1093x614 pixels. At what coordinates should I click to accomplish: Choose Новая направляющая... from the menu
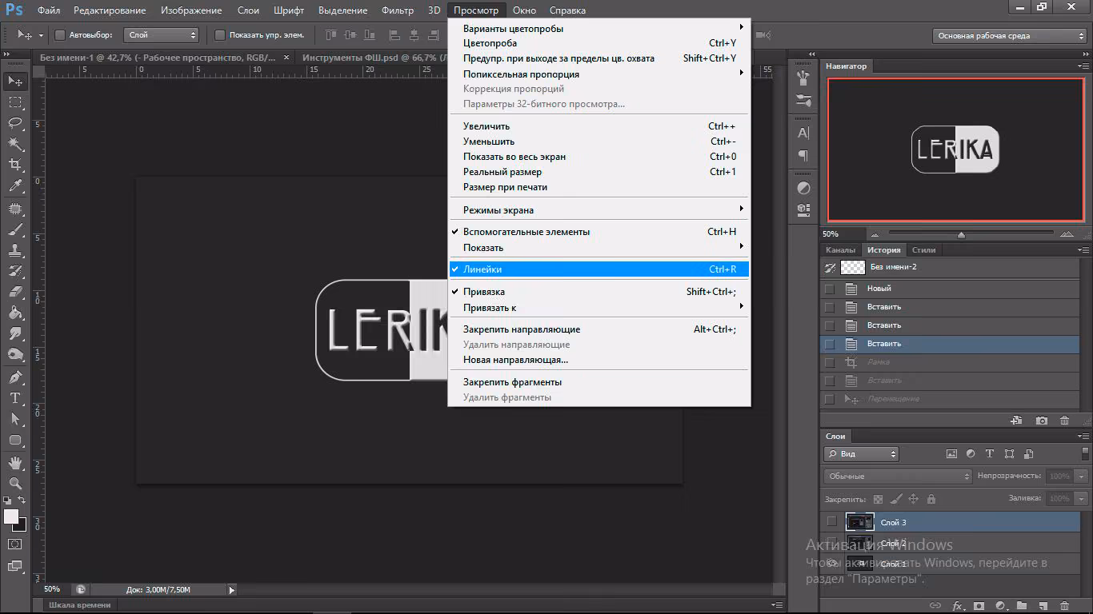pos(599,360)
